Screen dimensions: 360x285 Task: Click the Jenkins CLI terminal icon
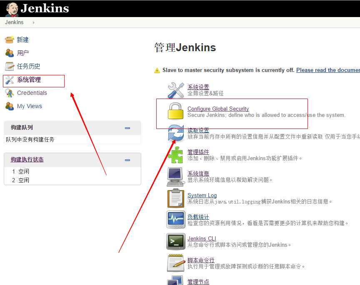[176, 241]
